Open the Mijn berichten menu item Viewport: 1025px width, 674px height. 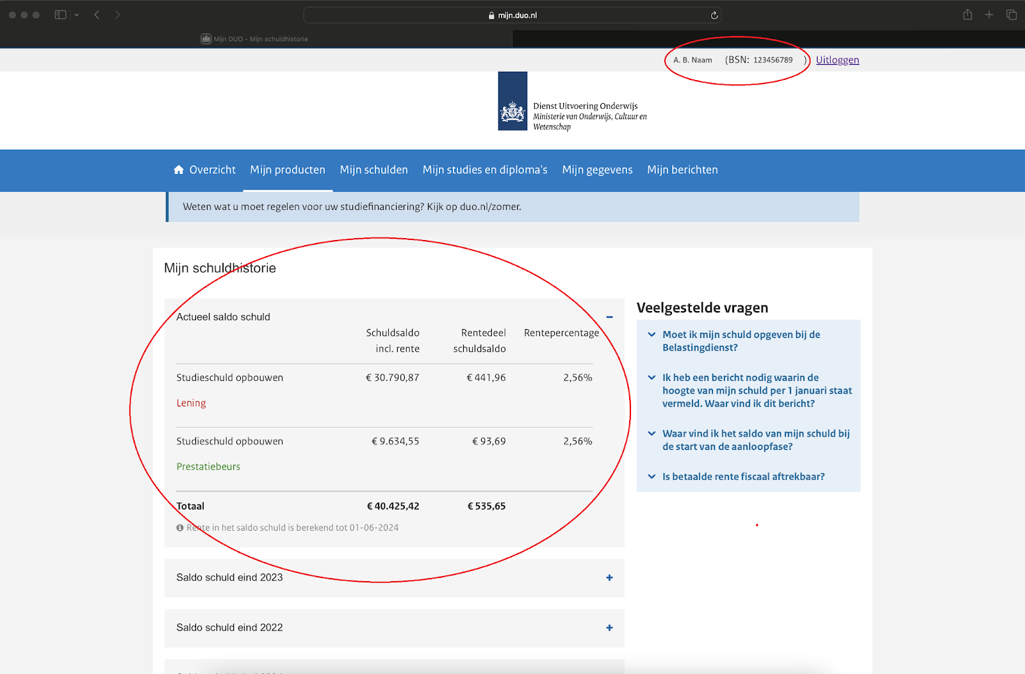(682, 170)
